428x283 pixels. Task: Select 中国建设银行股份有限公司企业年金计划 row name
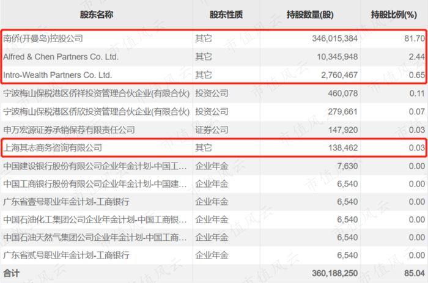[x=95, y=166]
